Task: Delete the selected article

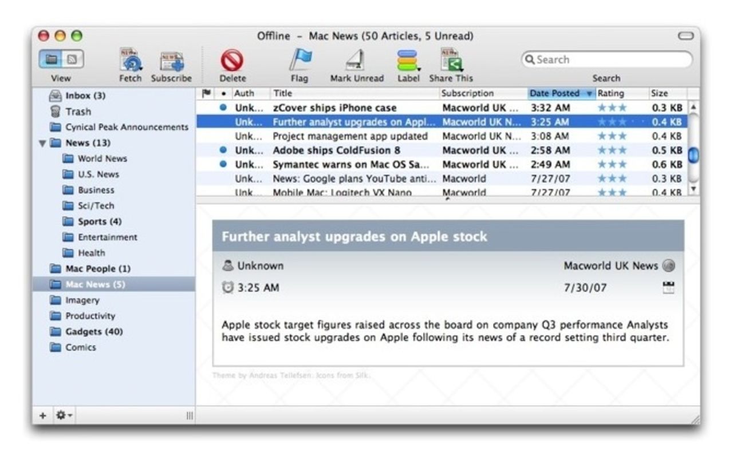Action: [x=232, y=61]
